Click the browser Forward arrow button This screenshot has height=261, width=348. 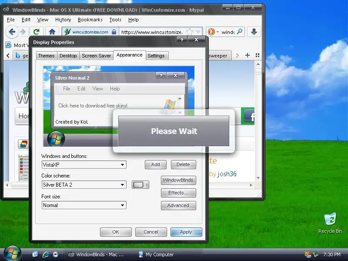point(23,32)
